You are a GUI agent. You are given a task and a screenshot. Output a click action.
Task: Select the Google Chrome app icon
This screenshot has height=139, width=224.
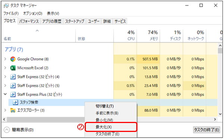pos(13,59)
